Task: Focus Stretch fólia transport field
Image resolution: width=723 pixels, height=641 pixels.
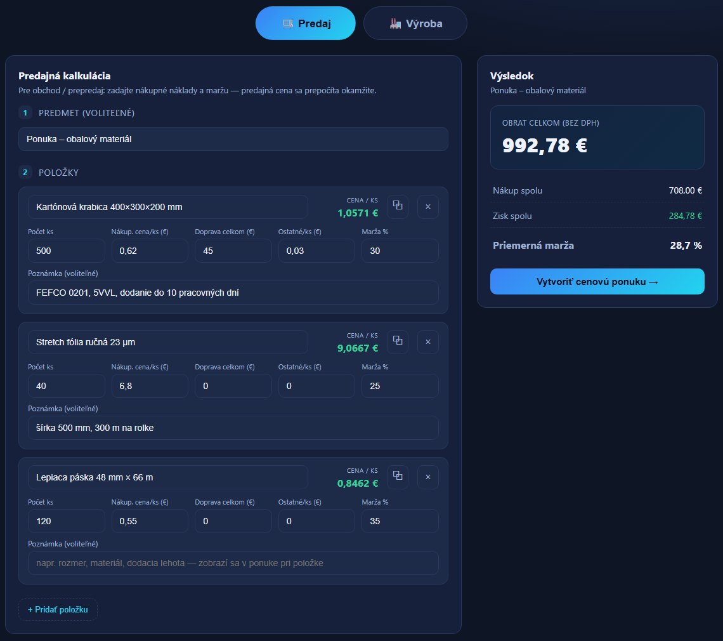Action: pyautogui.click(x=233, y=386)
